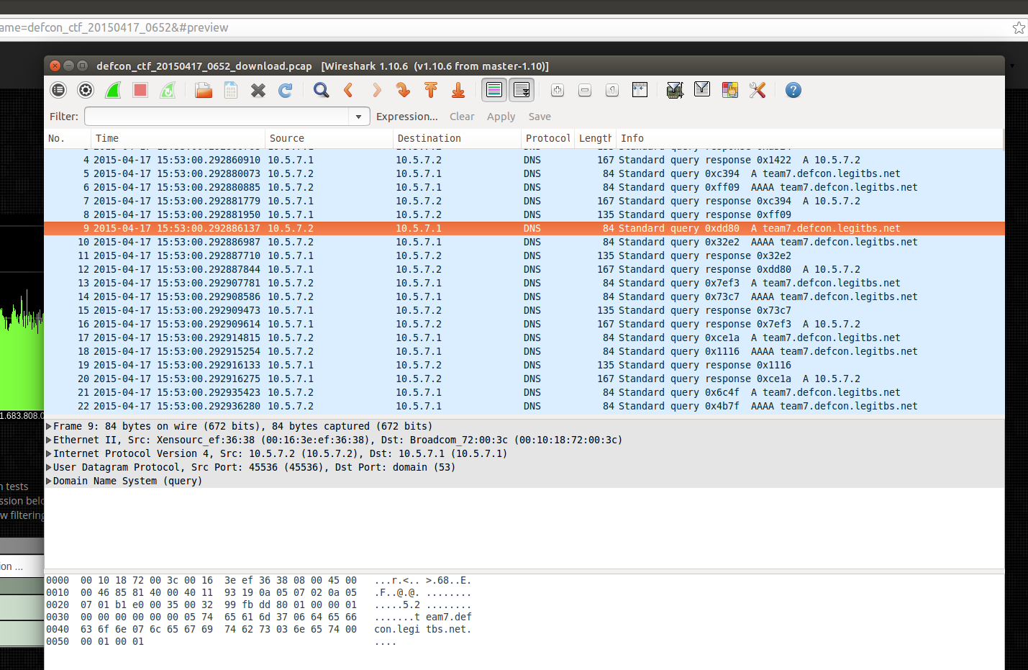Jump to the last packet
The width and height of the screenshot is (1028, 670).
pos(458,90)
